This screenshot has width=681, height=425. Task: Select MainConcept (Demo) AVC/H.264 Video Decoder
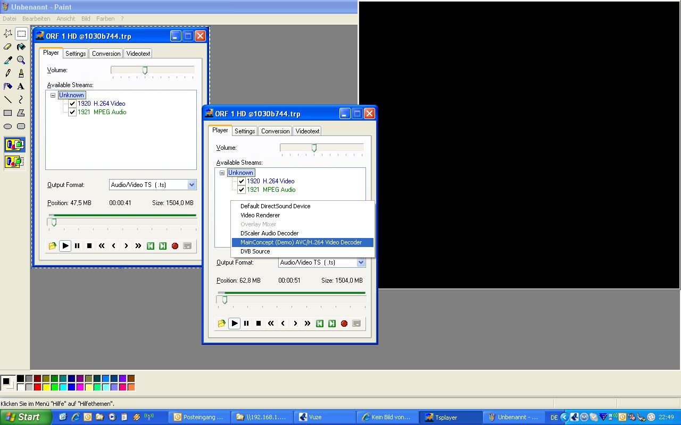coord(303,242)
